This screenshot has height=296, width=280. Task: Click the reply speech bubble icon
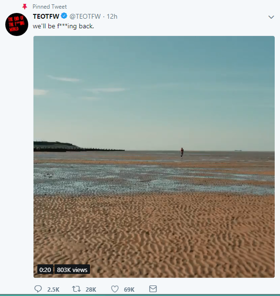(x=38, y=289)
